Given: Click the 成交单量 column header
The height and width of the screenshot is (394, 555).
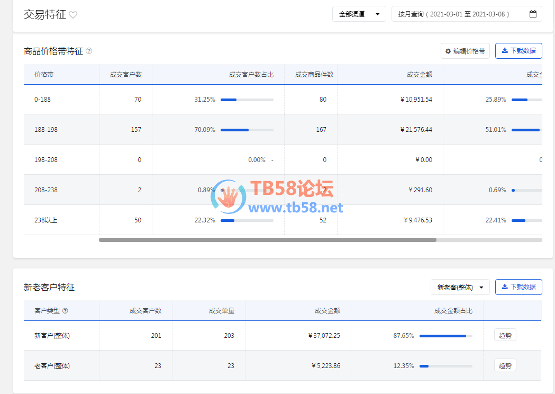Looking at the screenshot, I should point(221,311).
